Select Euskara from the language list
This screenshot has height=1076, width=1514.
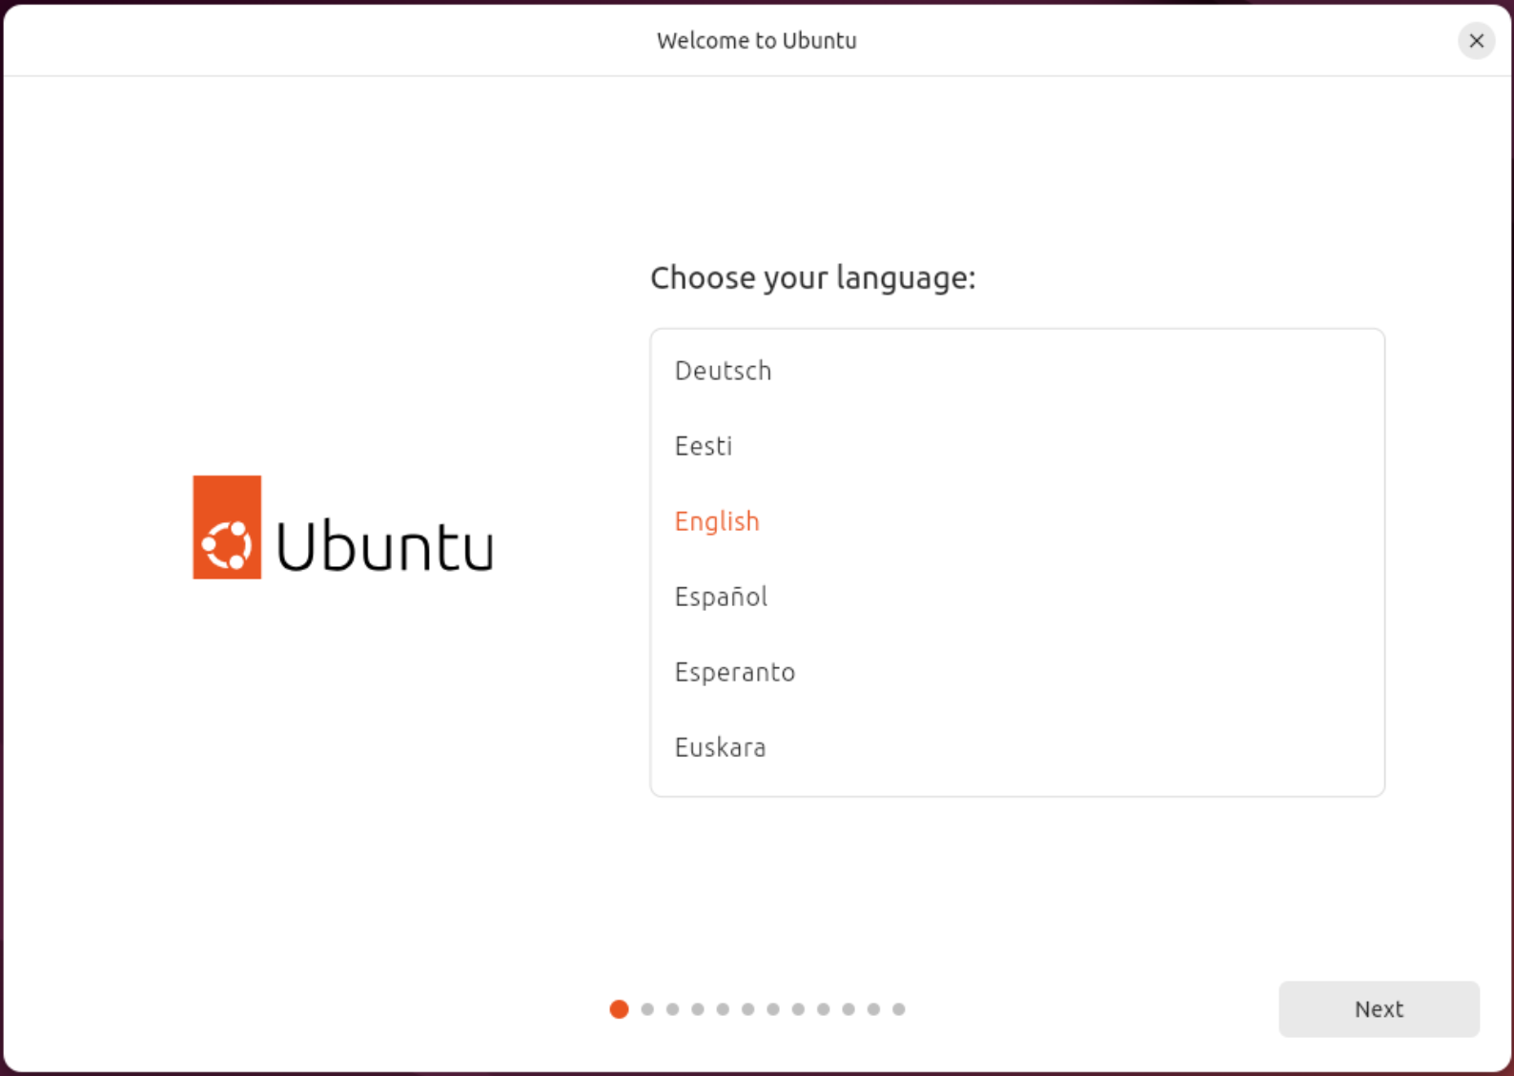(x=720, y=747)
